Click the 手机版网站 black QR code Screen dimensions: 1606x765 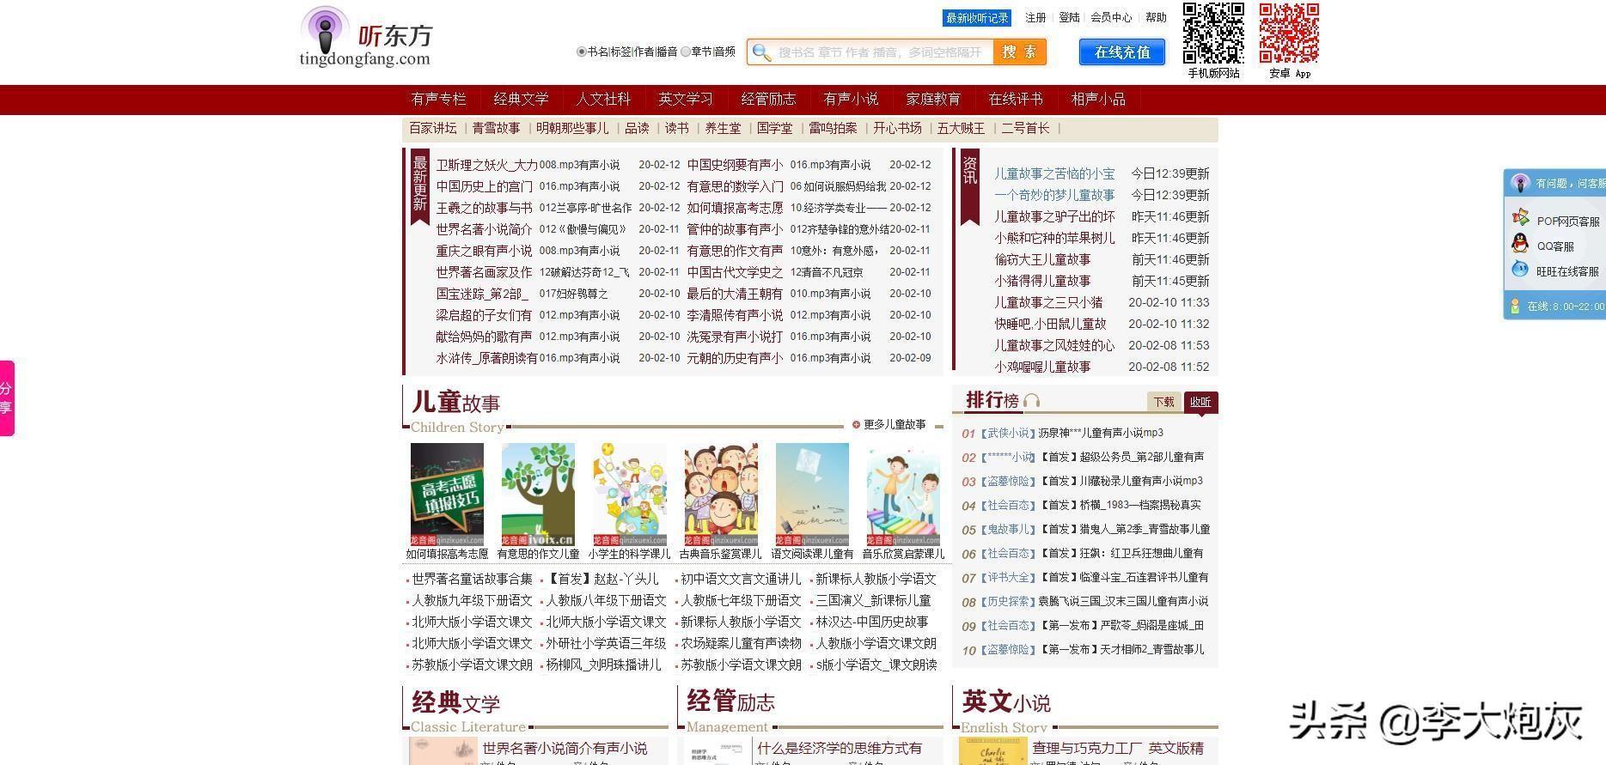coord(1213,33)
